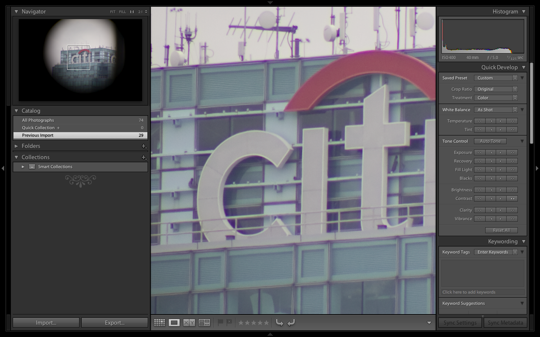540x337 pixels.
Task: Select Previous Import in Catalog
Action: pyautogui.click(x=80, y=135)
